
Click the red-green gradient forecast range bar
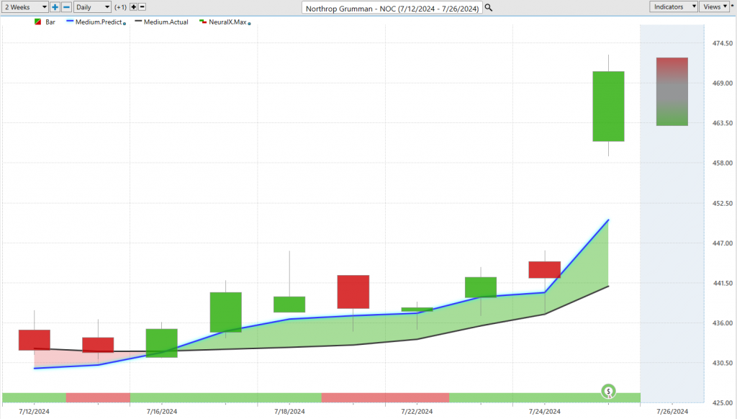[x=672, y=91]
